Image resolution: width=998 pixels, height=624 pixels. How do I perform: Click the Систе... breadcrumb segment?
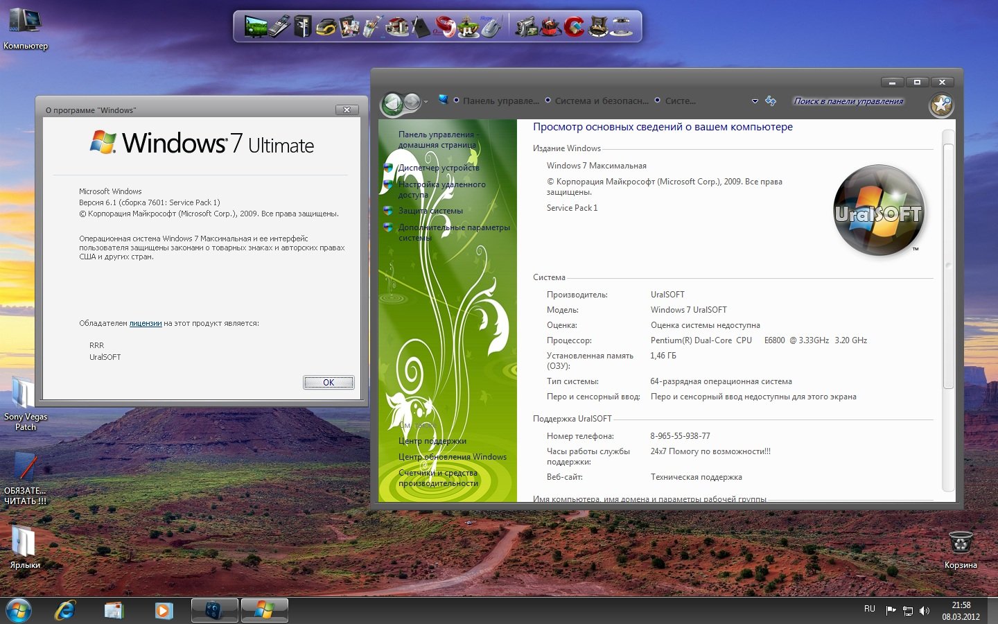point(681,101)
